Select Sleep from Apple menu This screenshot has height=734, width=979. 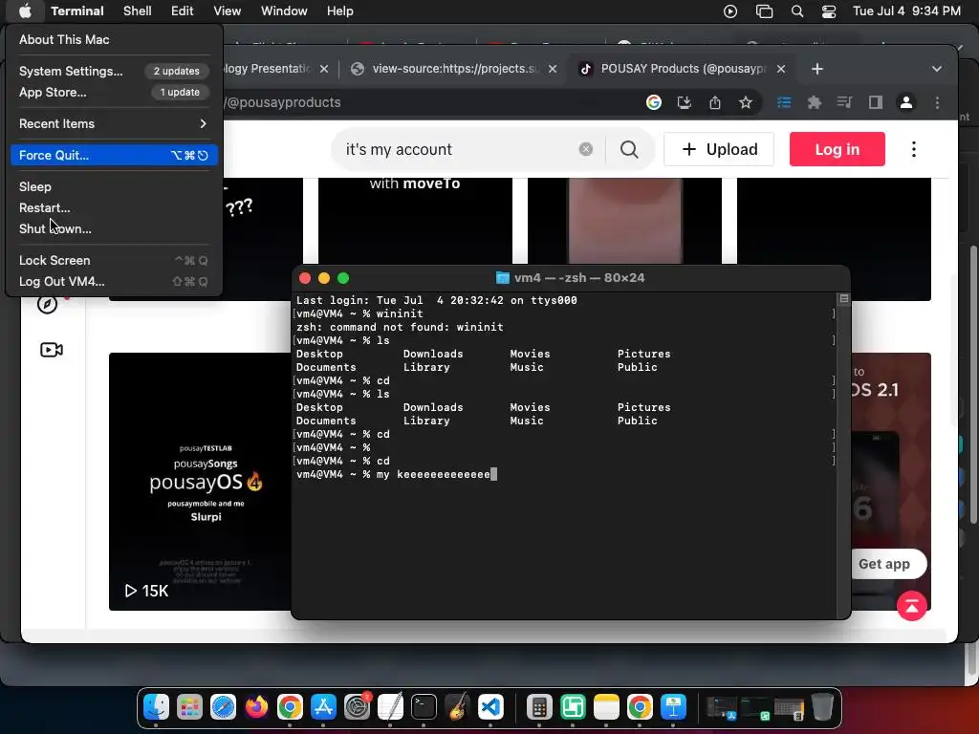(114, 186)
